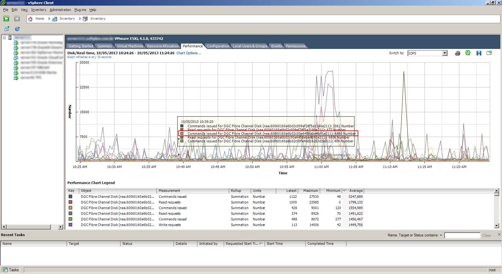
Task: Click the green legend key swatch
Action: tap(71, 219)
